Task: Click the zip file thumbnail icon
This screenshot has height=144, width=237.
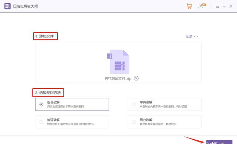Action: pyautogui.click(x=118, y=62)
